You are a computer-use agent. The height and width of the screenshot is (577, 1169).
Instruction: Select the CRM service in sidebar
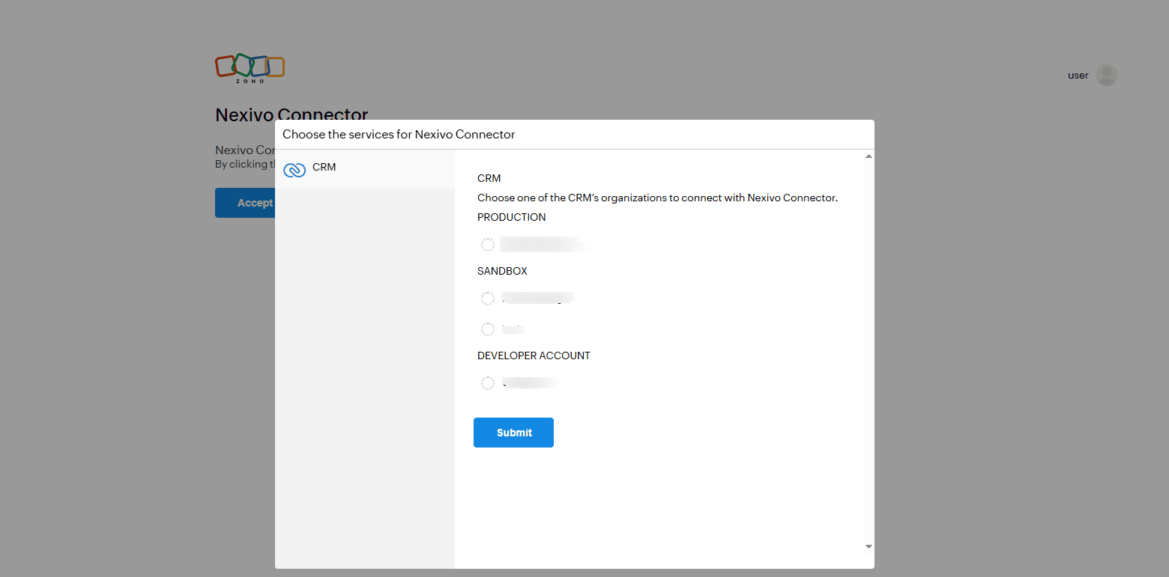click(365, 169)
